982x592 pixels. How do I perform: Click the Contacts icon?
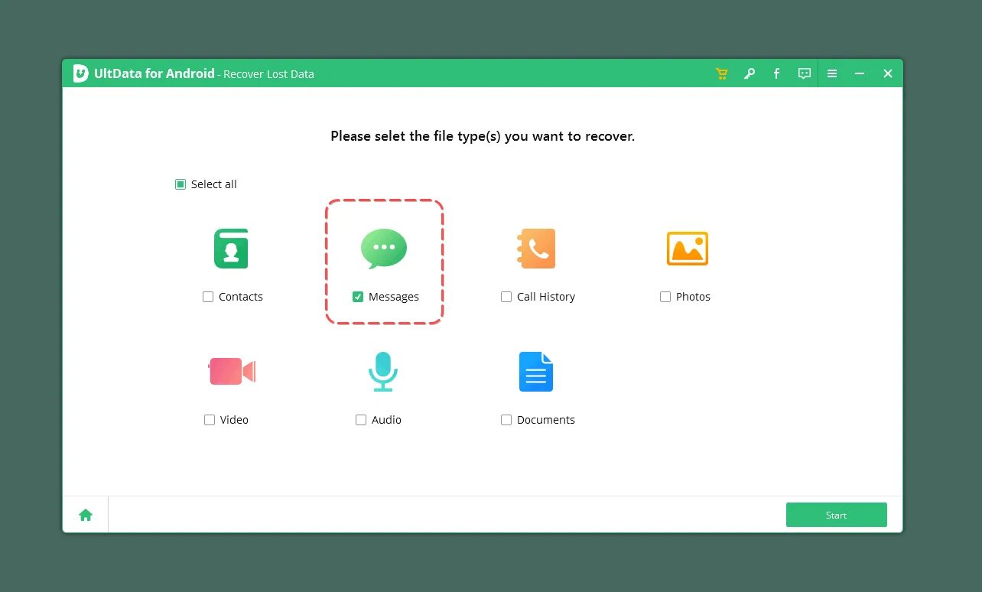(231, 249)
